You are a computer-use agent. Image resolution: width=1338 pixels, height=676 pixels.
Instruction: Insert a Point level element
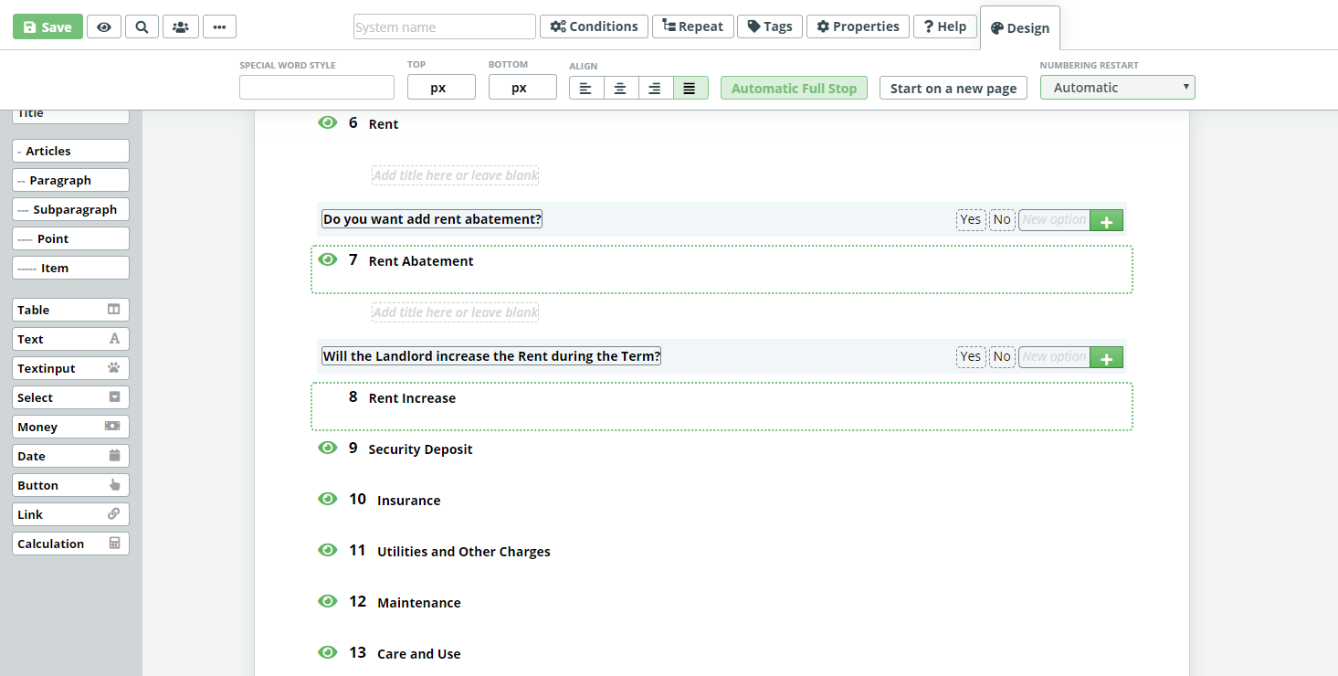[x=70, y=238]
